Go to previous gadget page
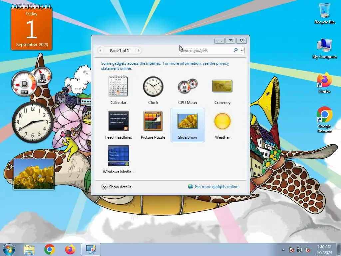This screenshot has width=341, height=256. pos(101,51)
